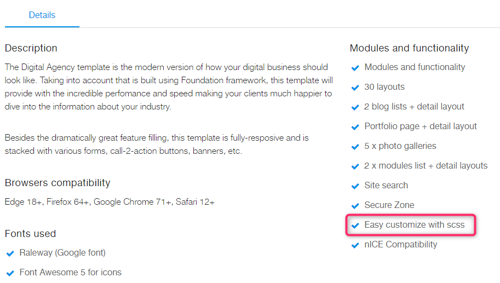The height and width of the screenshot is (283, 500).
Task: Click the Description heading
Action: 31,48
